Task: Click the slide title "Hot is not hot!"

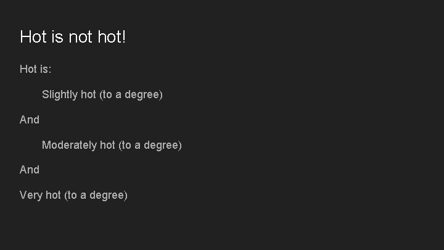Action: (x=73, y=37)
